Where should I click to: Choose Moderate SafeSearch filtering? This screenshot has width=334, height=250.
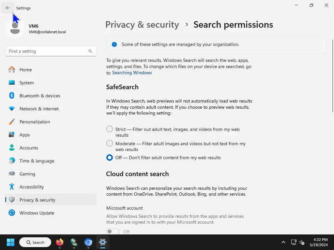pyautogui.click(x=110, y=144)
